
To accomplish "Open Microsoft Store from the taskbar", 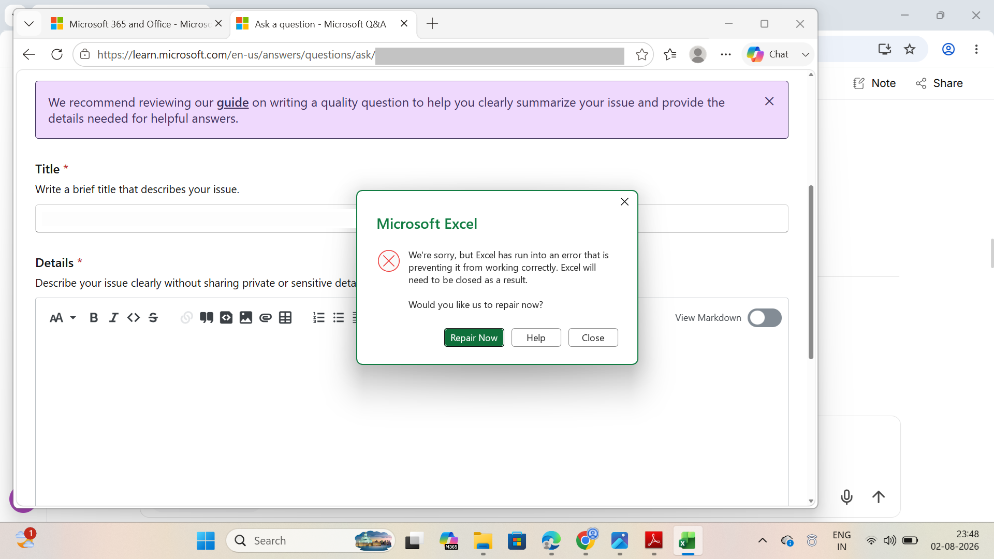I will pyautogui.click(x=517, y=541).
